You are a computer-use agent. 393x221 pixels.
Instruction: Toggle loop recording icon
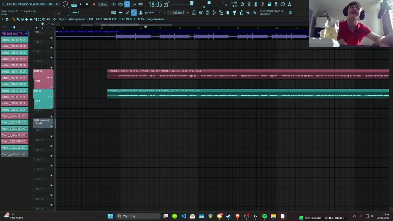pos(141,4)
